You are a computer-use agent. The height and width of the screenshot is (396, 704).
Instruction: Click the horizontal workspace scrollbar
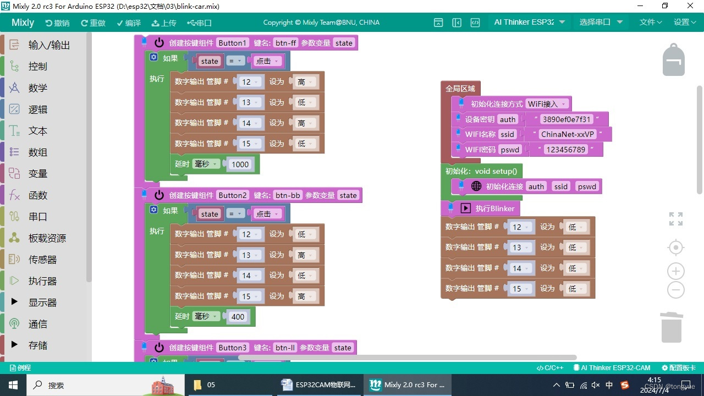pos(407,358)
